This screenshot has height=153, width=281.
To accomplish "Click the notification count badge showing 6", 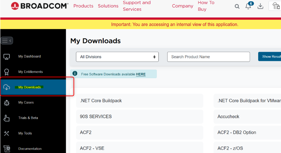I will [251, 4].
